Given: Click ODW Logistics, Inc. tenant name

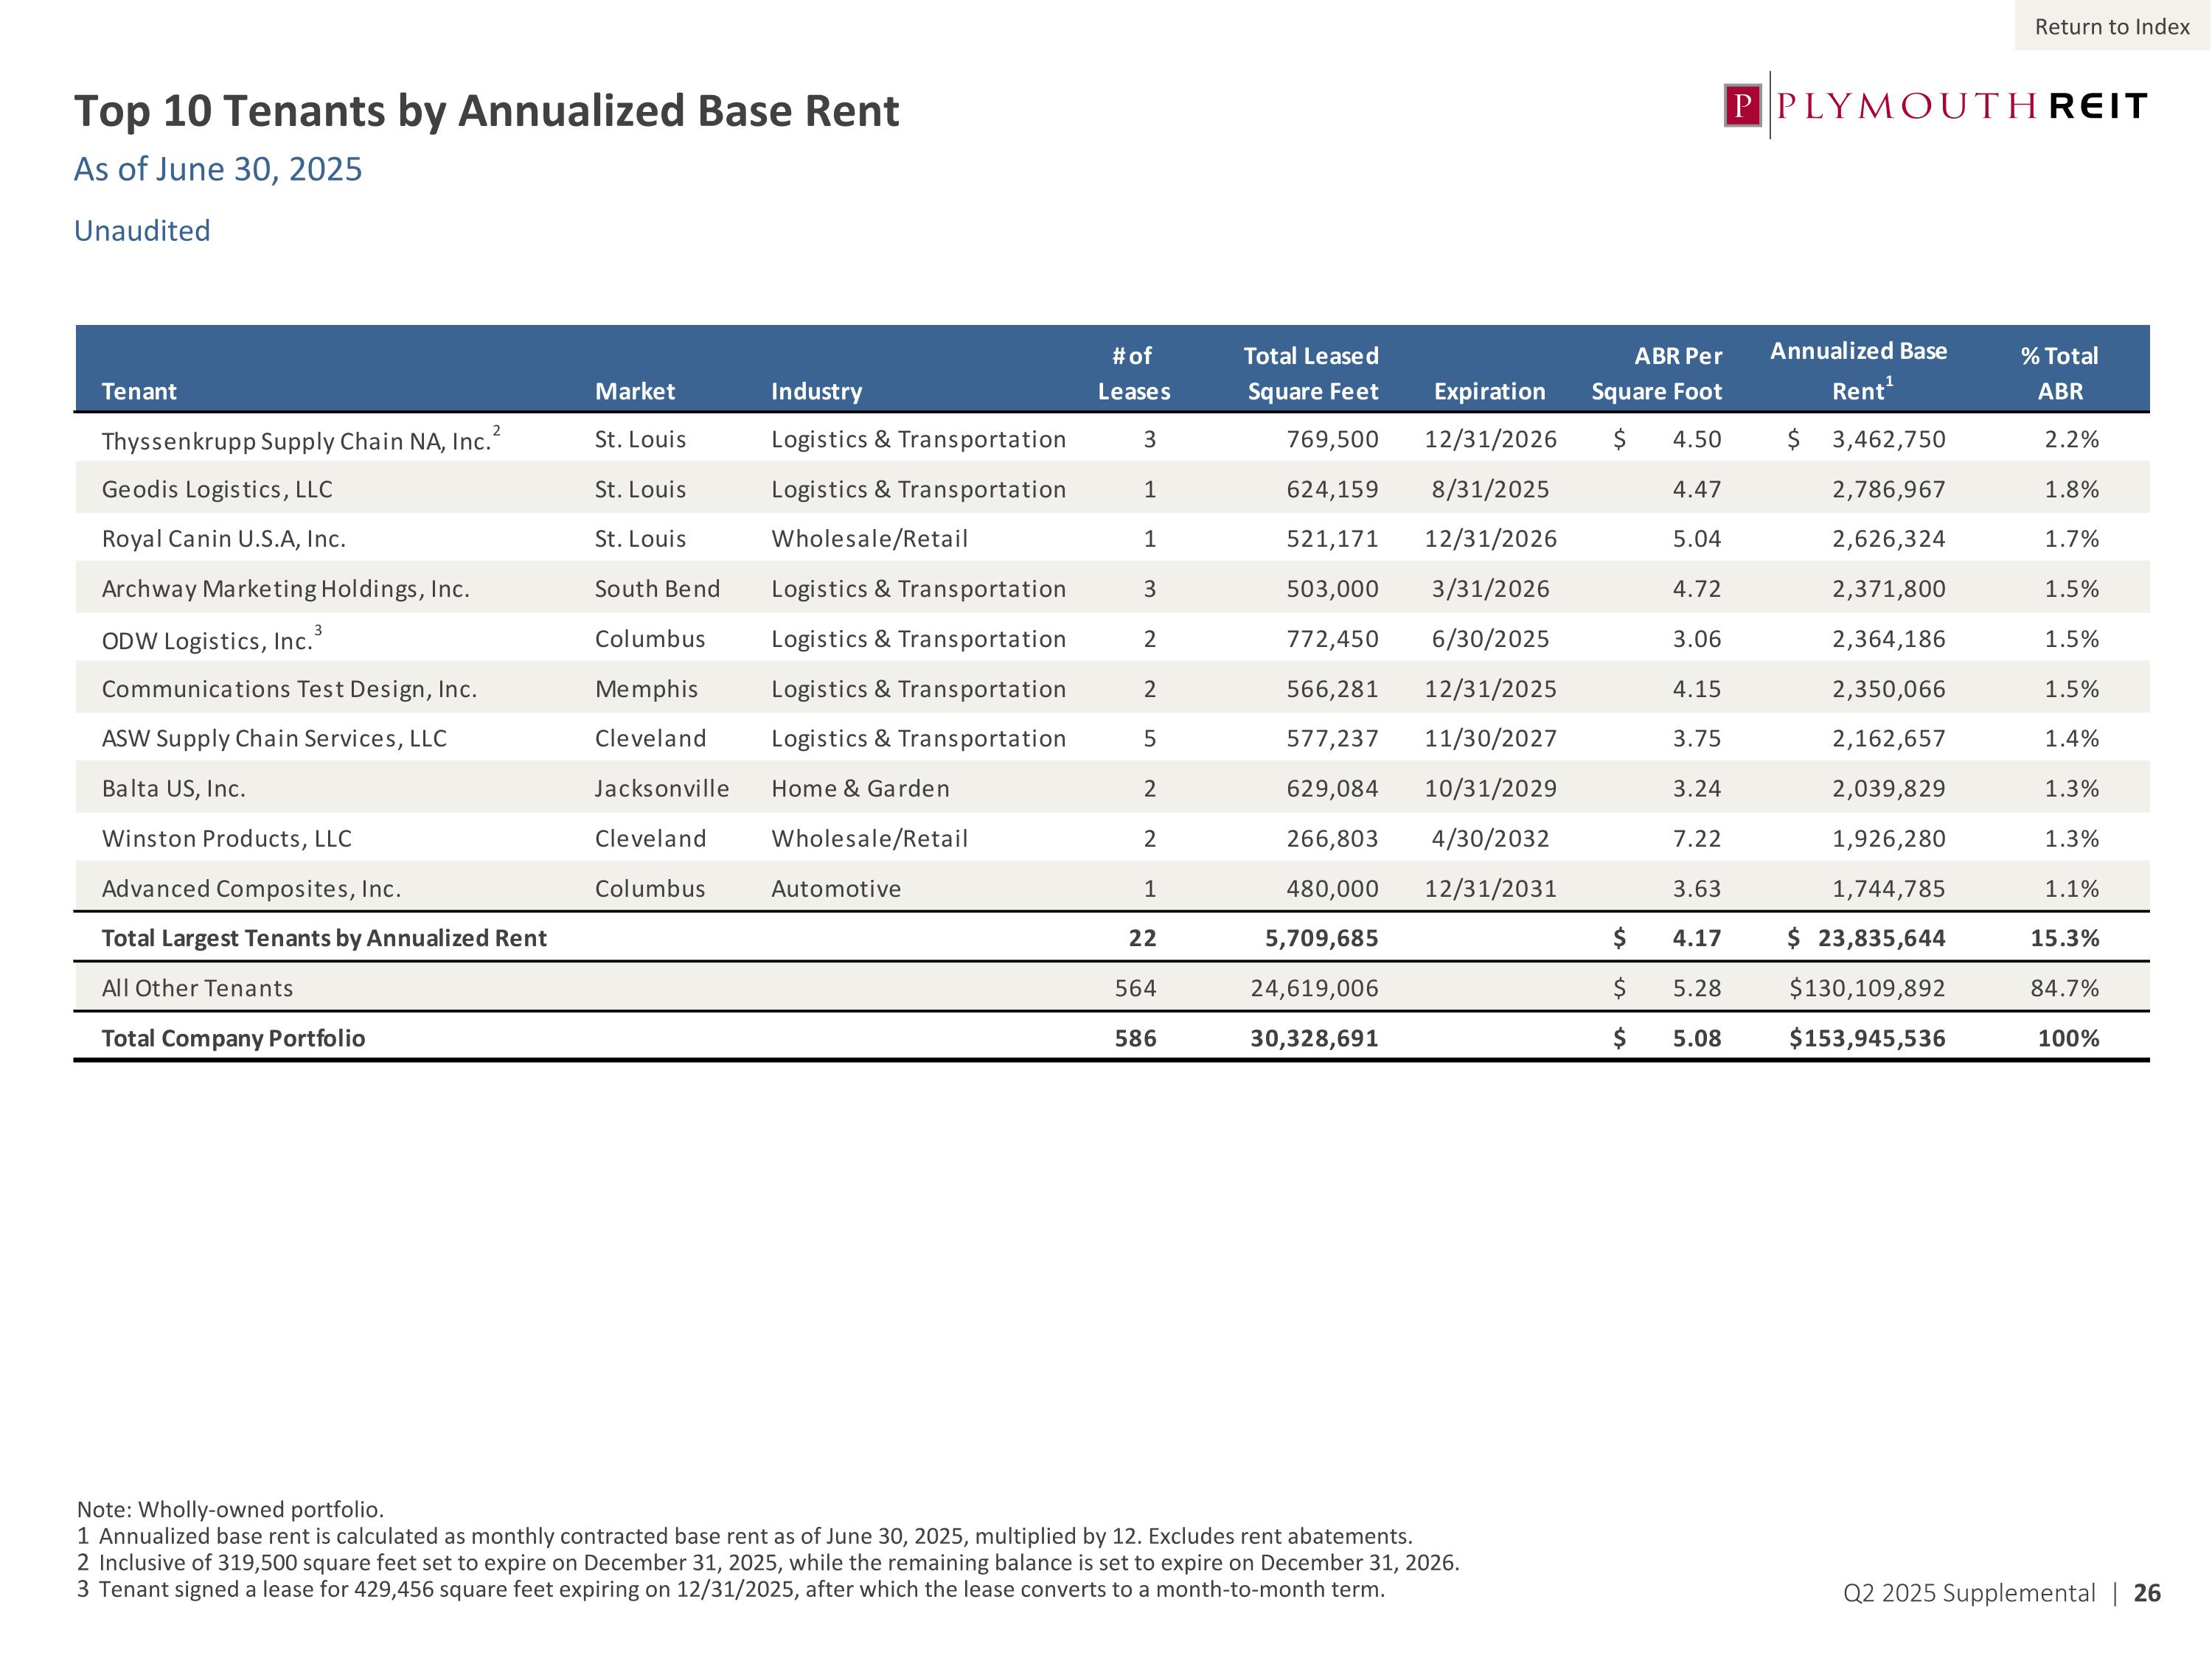Looking at the screenshot, I should pos(208,640).
